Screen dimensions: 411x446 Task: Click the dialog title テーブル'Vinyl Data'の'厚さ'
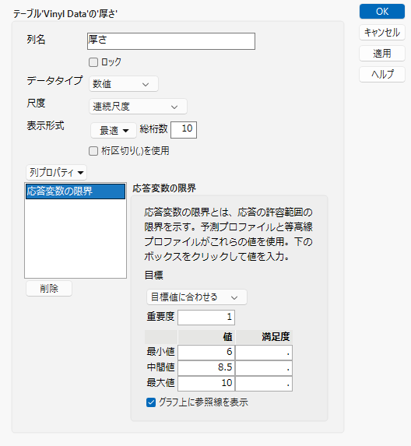click(x=65, y=14)
